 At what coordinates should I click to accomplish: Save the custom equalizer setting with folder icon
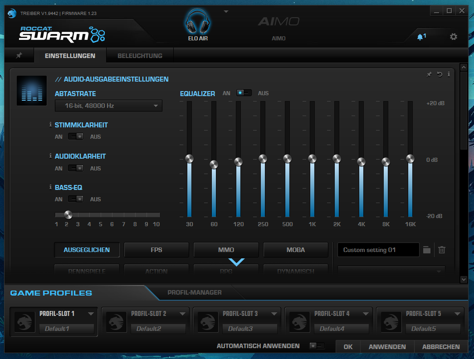pos(426,250)
